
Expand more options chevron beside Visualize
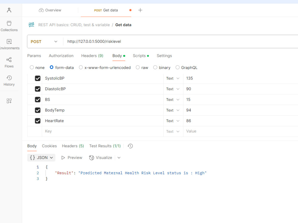119,158
